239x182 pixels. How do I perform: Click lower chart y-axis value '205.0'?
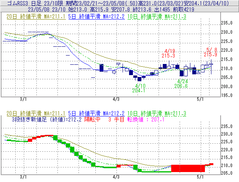[x=227, y=173]
